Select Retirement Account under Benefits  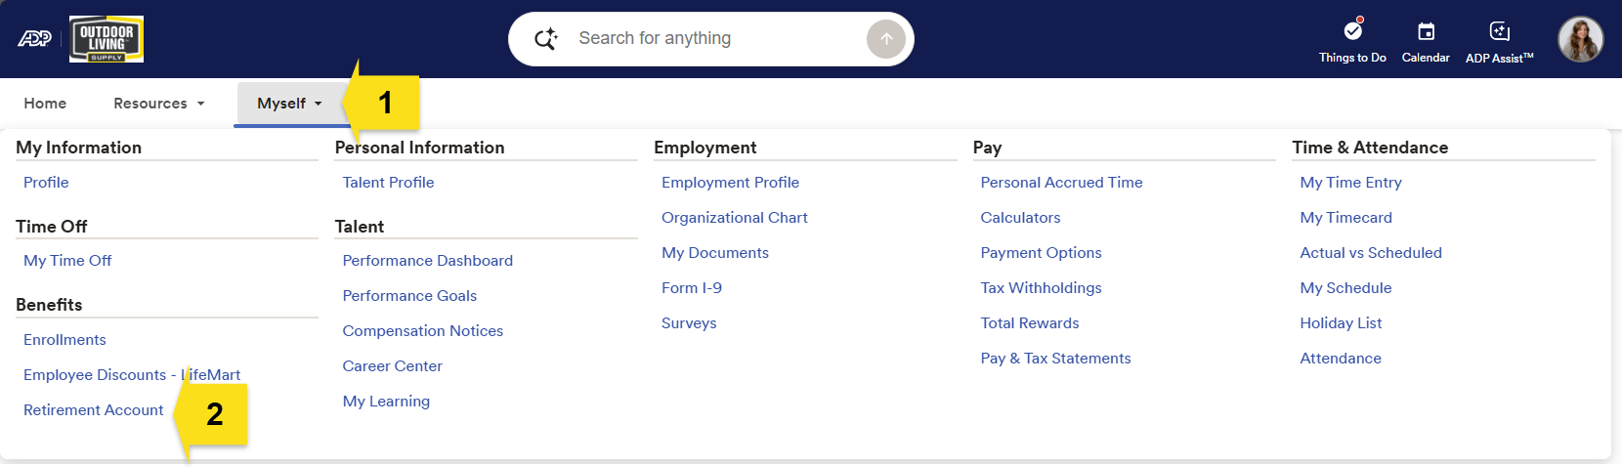94,410
